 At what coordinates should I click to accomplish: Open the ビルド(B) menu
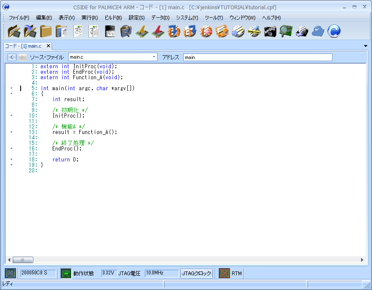113,18
